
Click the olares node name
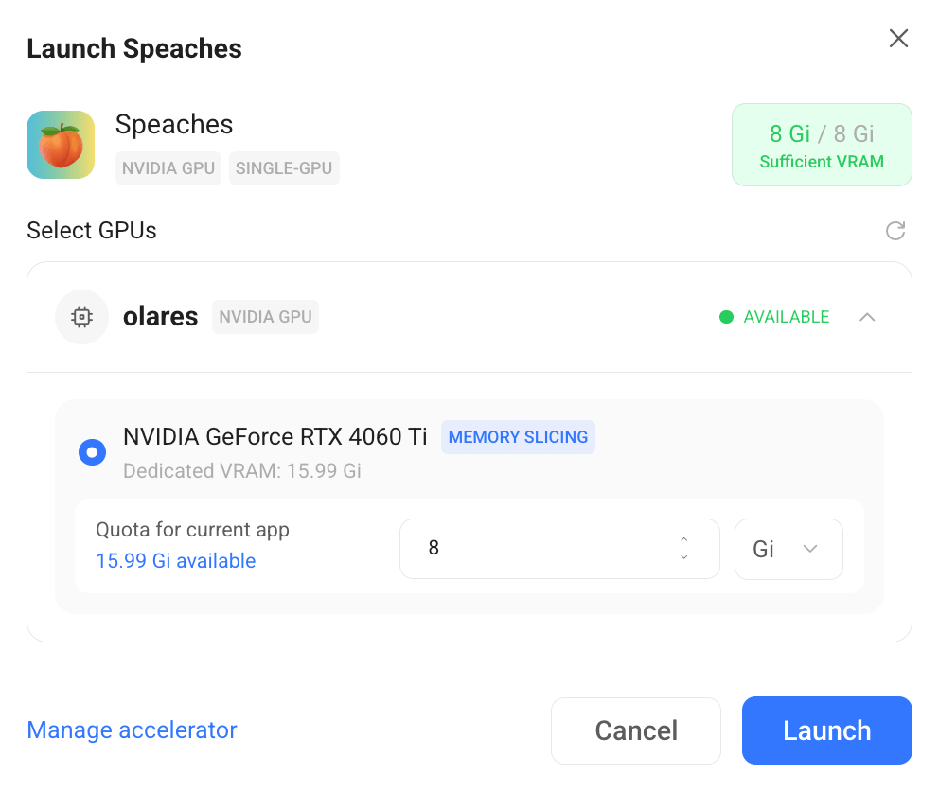pyautogui.click(x=160, y=317)
